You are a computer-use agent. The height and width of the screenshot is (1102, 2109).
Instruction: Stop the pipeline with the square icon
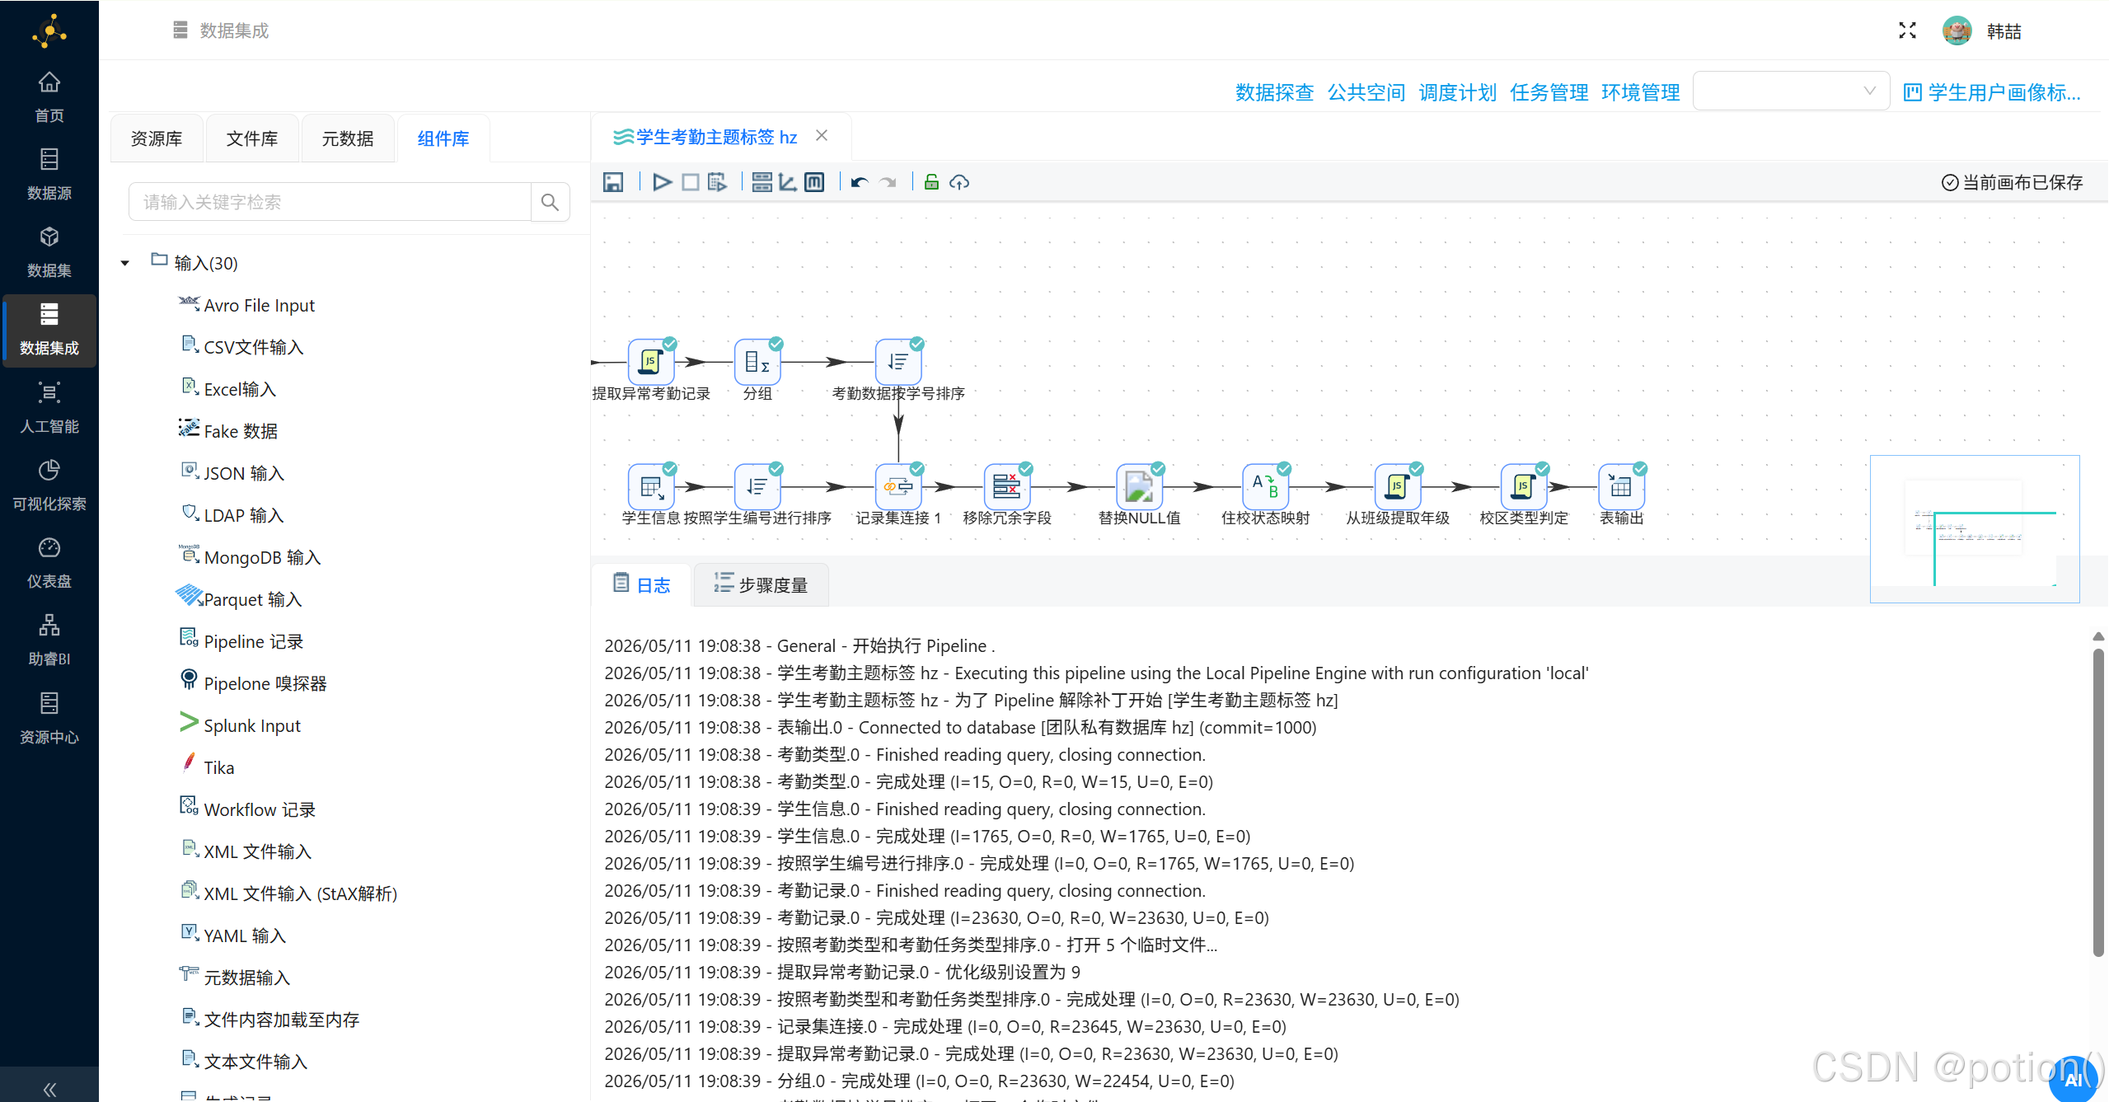(x=691, y=182)
